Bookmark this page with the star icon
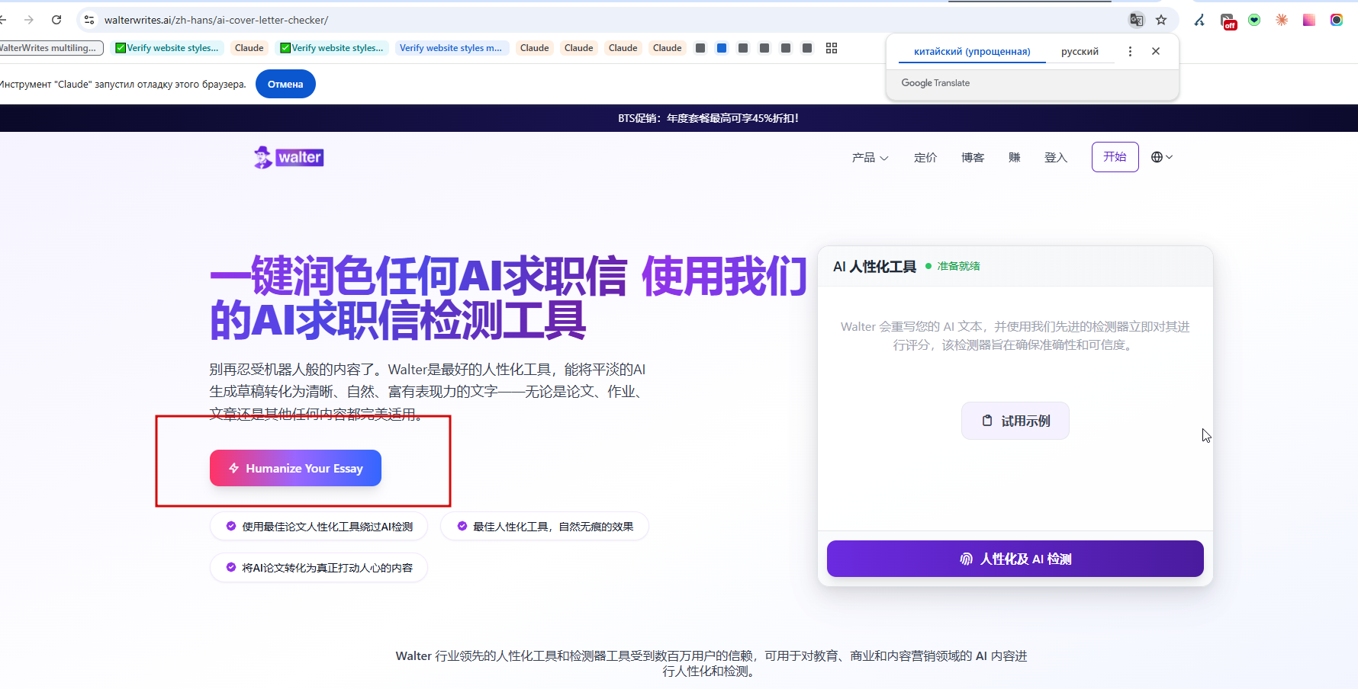This screenshot has height=689, width=1358. tap(1161, 20)
